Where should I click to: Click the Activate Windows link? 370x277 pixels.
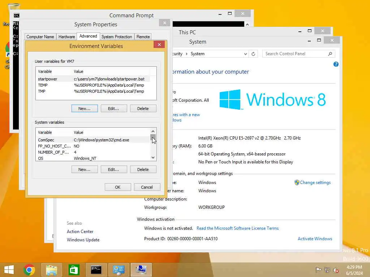315,239
